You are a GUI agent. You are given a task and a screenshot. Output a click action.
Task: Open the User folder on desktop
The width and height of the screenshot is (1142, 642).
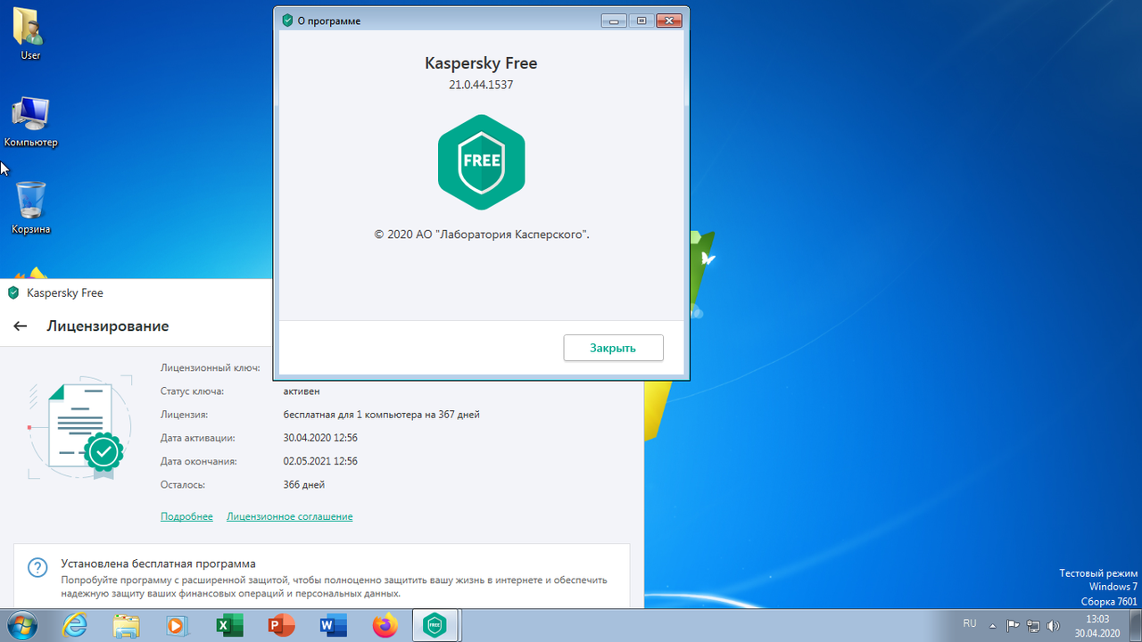tap(30, 33)
